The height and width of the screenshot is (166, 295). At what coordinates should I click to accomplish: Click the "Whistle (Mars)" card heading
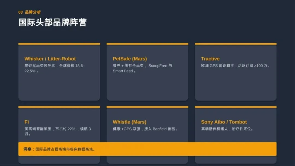tap(129, 122)
